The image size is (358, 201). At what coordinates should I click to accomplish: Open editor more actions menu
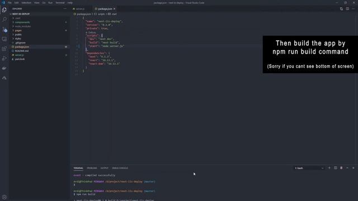click(354, 9)
